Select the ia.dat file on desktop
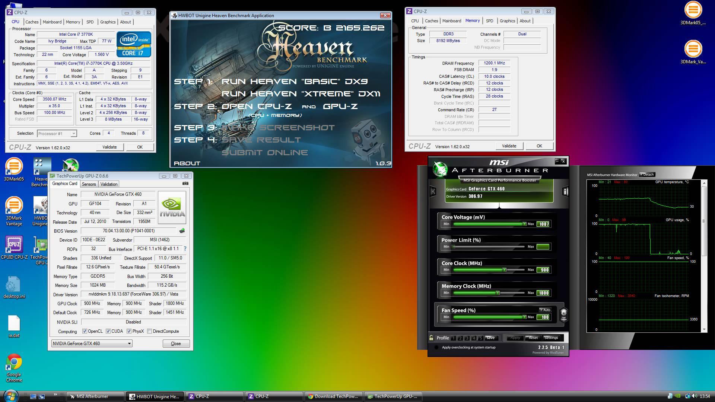 pyautogui.click(x=14, y=326)
